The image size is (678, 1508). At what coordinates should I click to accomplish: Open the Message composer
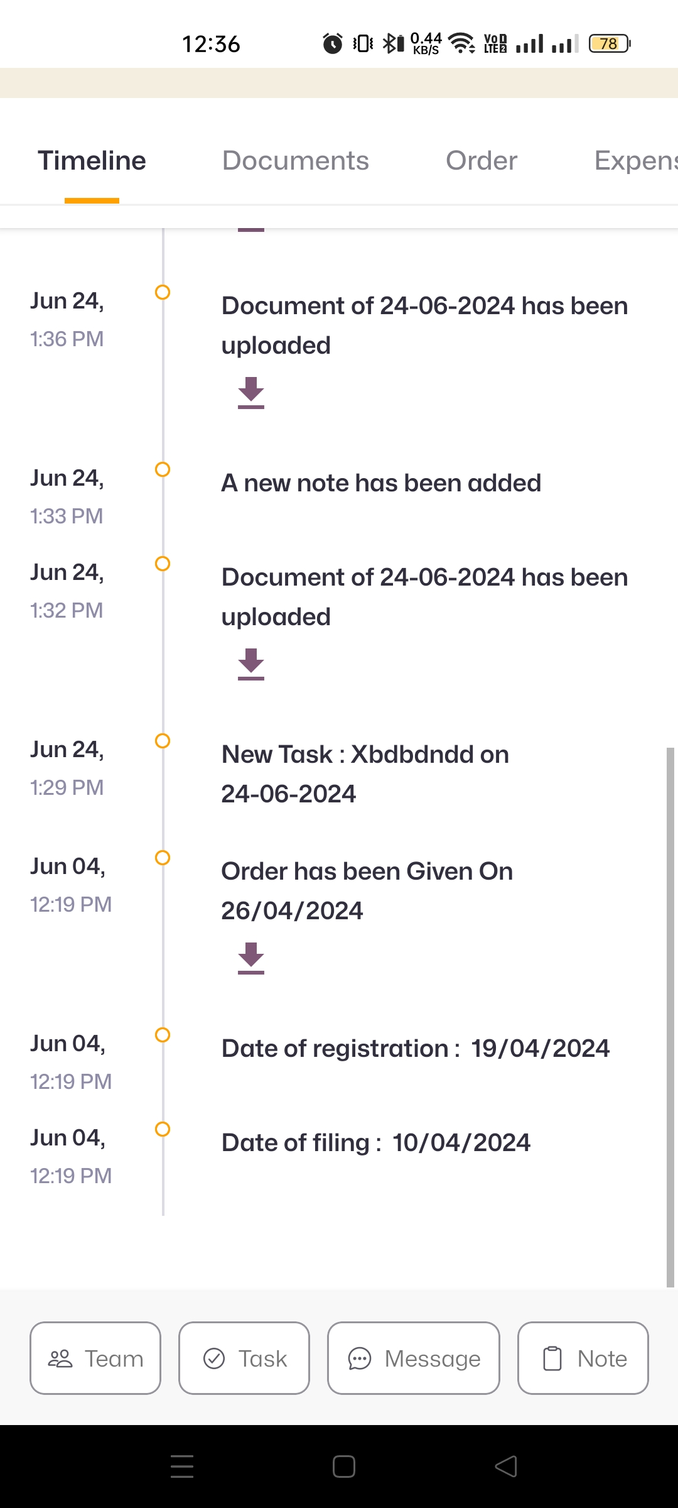click(414, 1358)
